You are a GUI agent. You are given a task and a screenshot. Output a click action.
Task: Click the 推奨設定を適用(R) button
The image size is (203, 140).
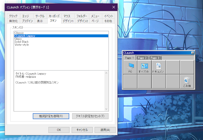tap(51, 116)
